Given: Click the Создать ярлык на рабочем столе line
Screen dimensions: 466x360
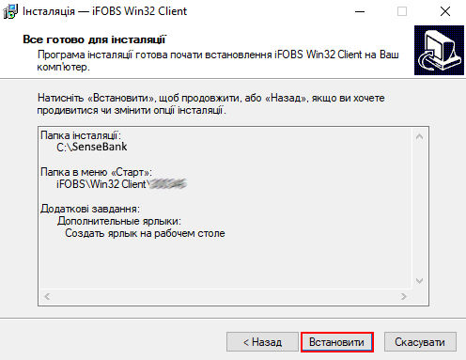Looking at the screenshot, I should click(x=145, y=233).
